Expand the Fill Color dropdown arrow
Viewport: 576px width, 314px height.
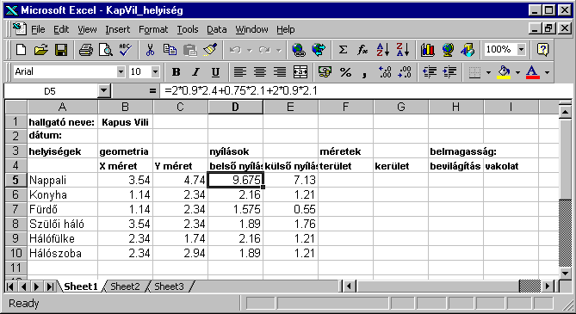(517, 72)
